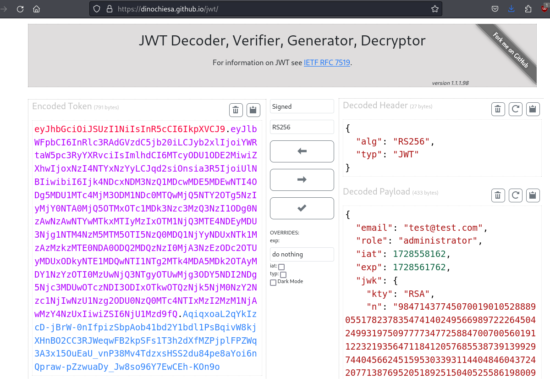The width and height of the screenshot is (550, 379).
Task: Open the IETF RFC 7519 link
Action: click(327, 62)
